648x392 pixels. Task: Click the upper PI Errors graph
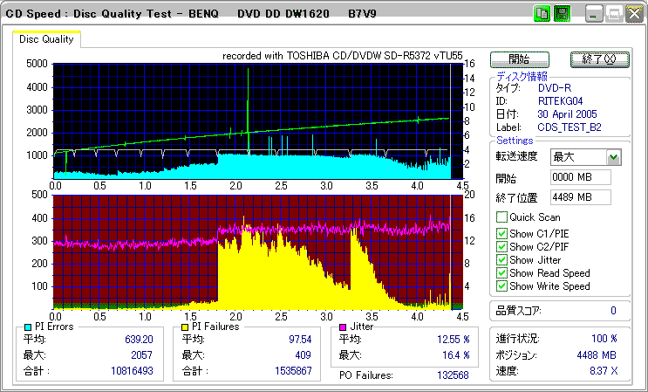coord(258,121)
